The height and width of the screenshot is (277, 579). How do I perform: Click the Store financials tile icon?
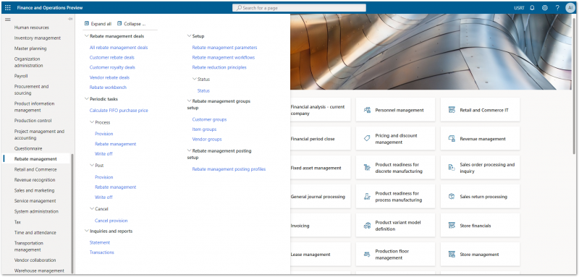click(452, 226)
